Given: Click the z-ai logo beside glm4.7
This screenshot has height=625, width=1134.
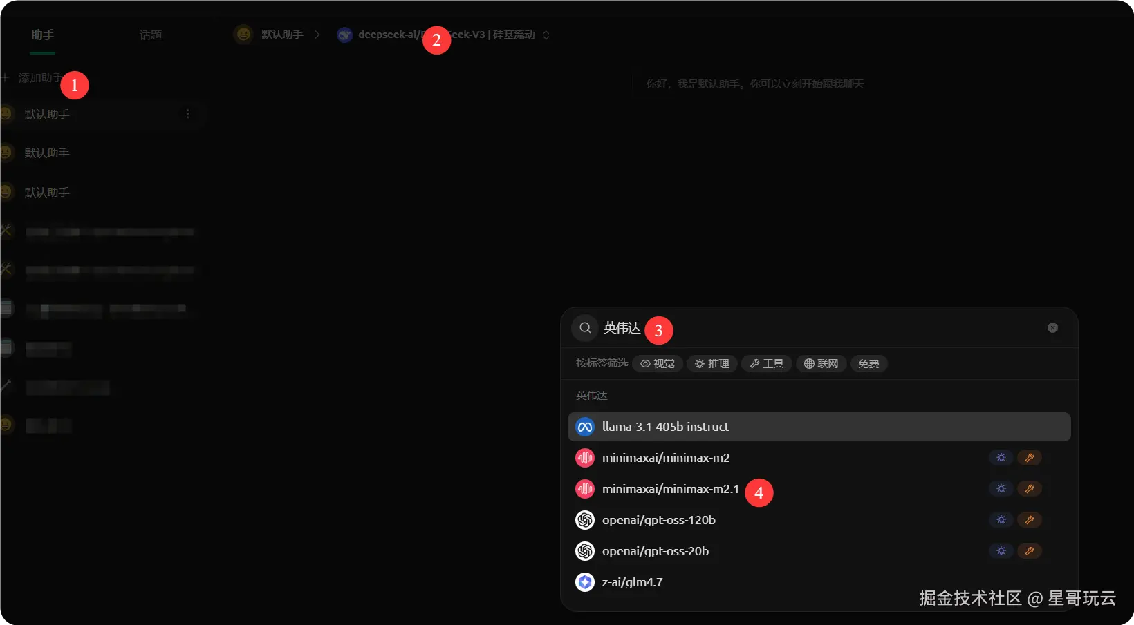Looking at the screenshot, I should [x=585, y=582].
